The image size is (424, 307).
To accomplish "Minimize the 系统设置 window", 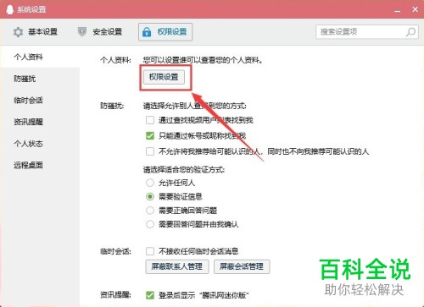I will pyautogui.click(x=398, y=10).
